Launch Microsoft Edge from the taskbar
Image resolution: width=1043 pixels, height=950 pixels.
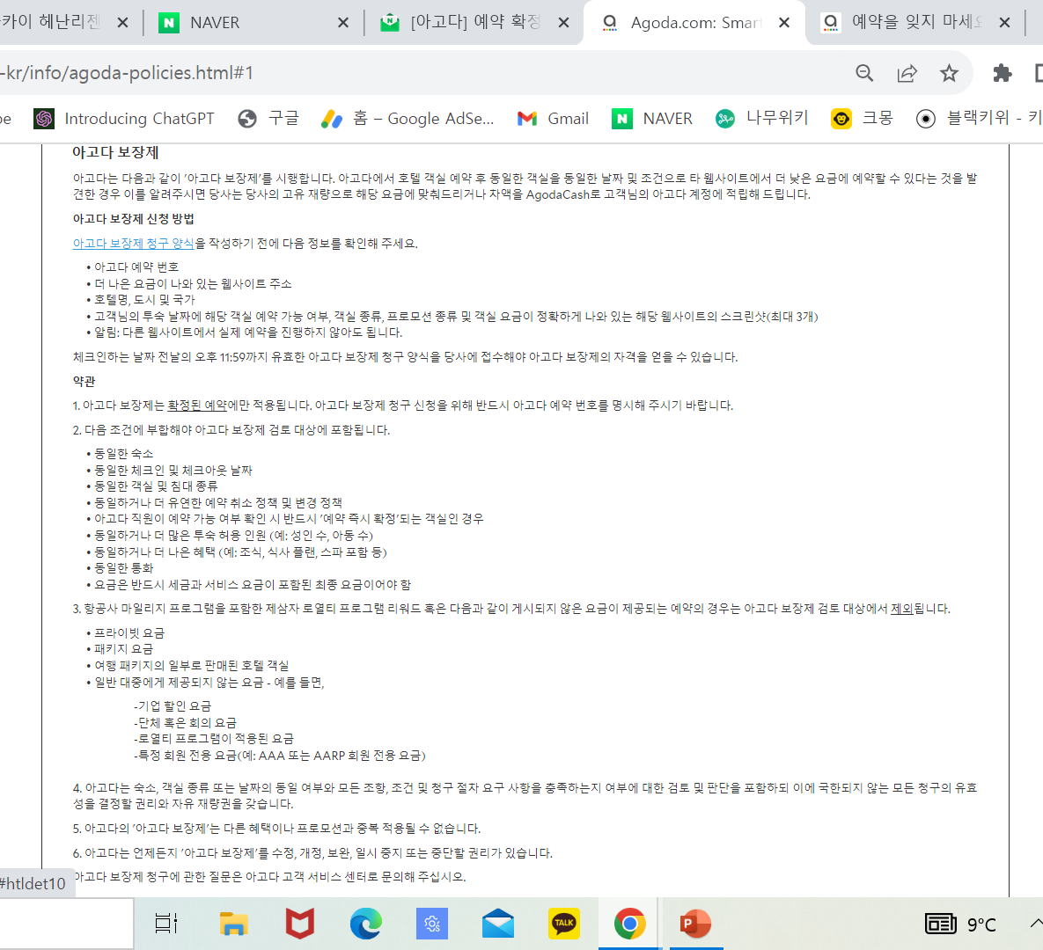pos(366,924)
